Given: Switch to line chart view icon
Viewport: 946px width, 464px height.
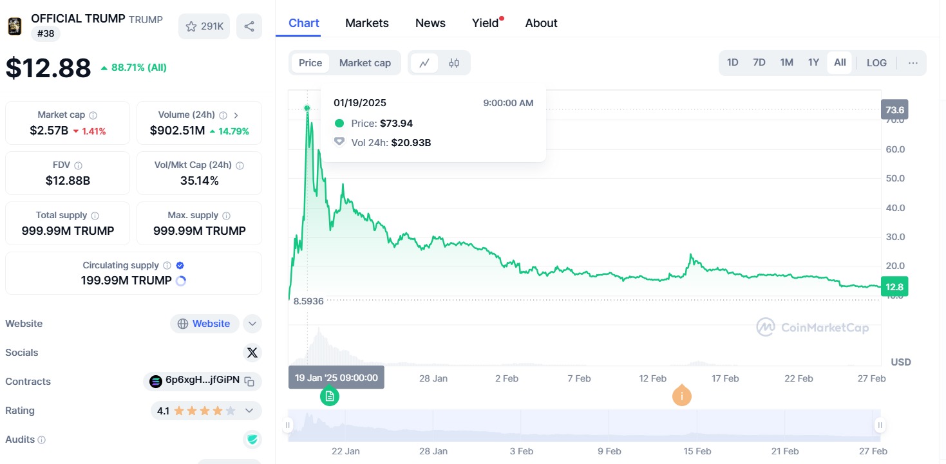Looking at the screenshot, I should point(424,63).
